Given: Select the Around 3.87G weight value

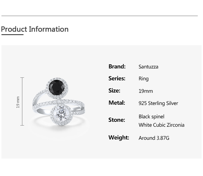Looking at the screenshot, I should [x=154, y=138].
